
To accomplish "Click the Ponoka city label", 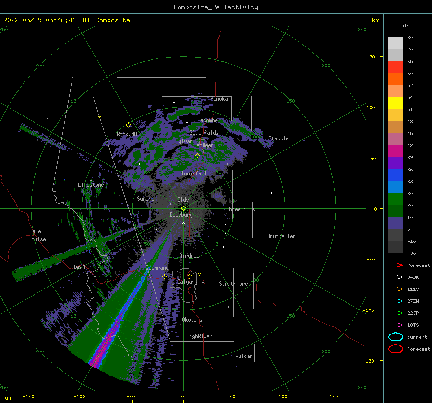I will pyautogui.click(x=219, y=99).
